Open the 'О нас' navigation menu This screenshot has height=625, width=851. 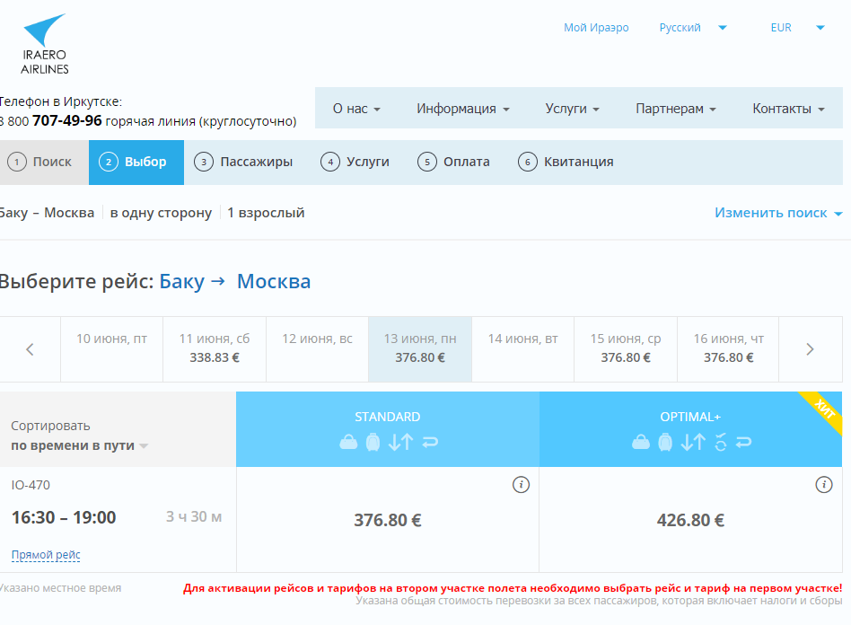(356, 109)
